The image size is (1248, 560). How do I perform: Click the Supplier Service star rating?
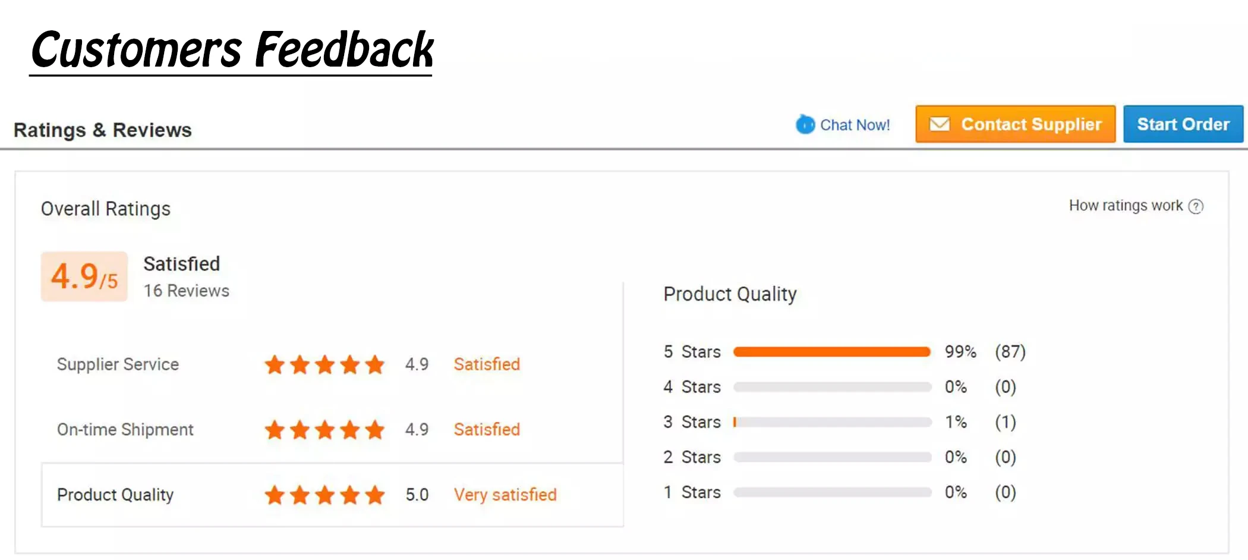coord(324,364)
